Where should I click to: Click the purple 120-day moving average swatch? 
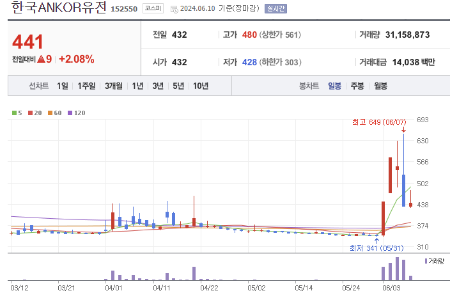point(70,113)
